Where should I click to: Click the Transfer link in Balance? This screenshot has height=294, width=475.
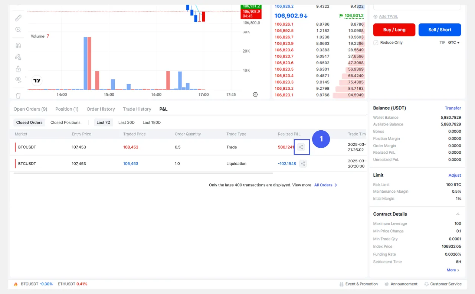point(453,108)
